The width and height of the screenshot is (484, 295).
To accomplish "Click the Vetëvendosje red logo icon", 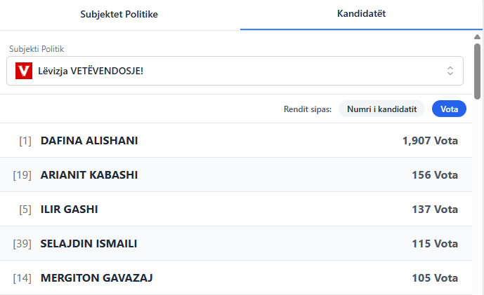I will point(25,71).
